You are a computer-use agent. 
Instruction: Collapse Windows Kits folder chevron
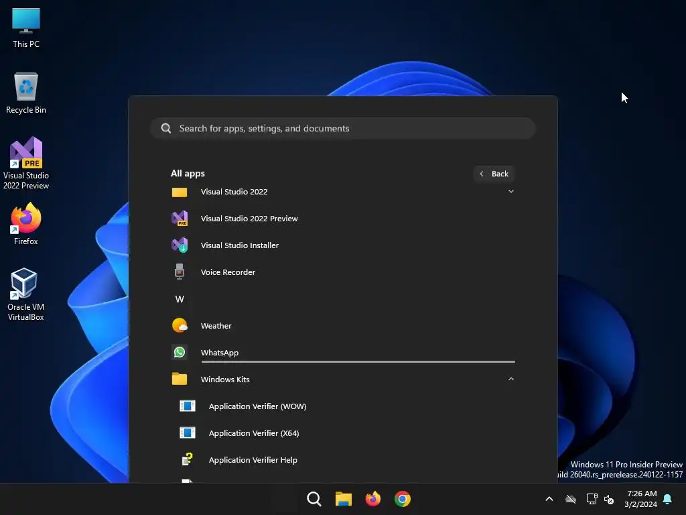(510, 380)
